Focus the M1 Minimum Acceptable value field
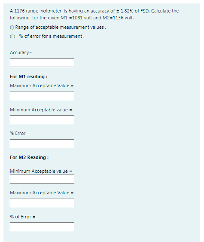This screenshot has width=204, height=242. tap(42, 119)
